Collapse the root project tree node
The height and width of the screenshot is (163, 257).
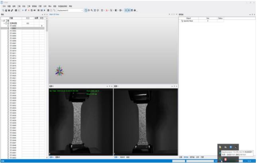2,21
